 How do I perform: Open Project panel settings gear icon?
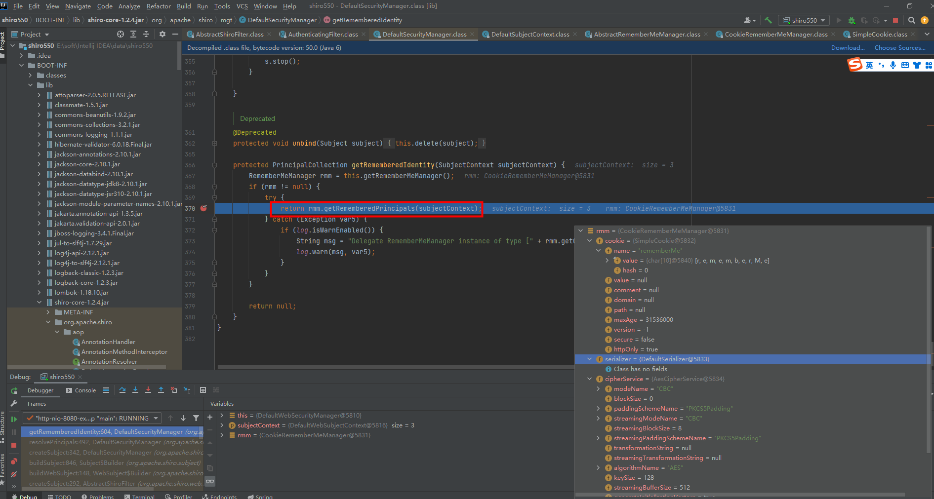click(x=162, y=34)
